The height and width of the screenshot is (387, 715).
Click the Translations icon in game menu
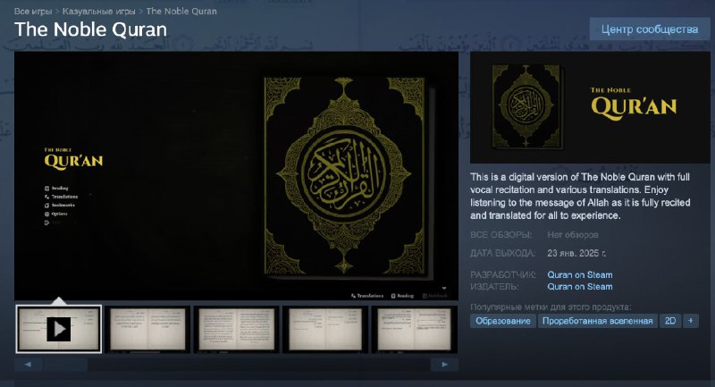pos(46,197)
